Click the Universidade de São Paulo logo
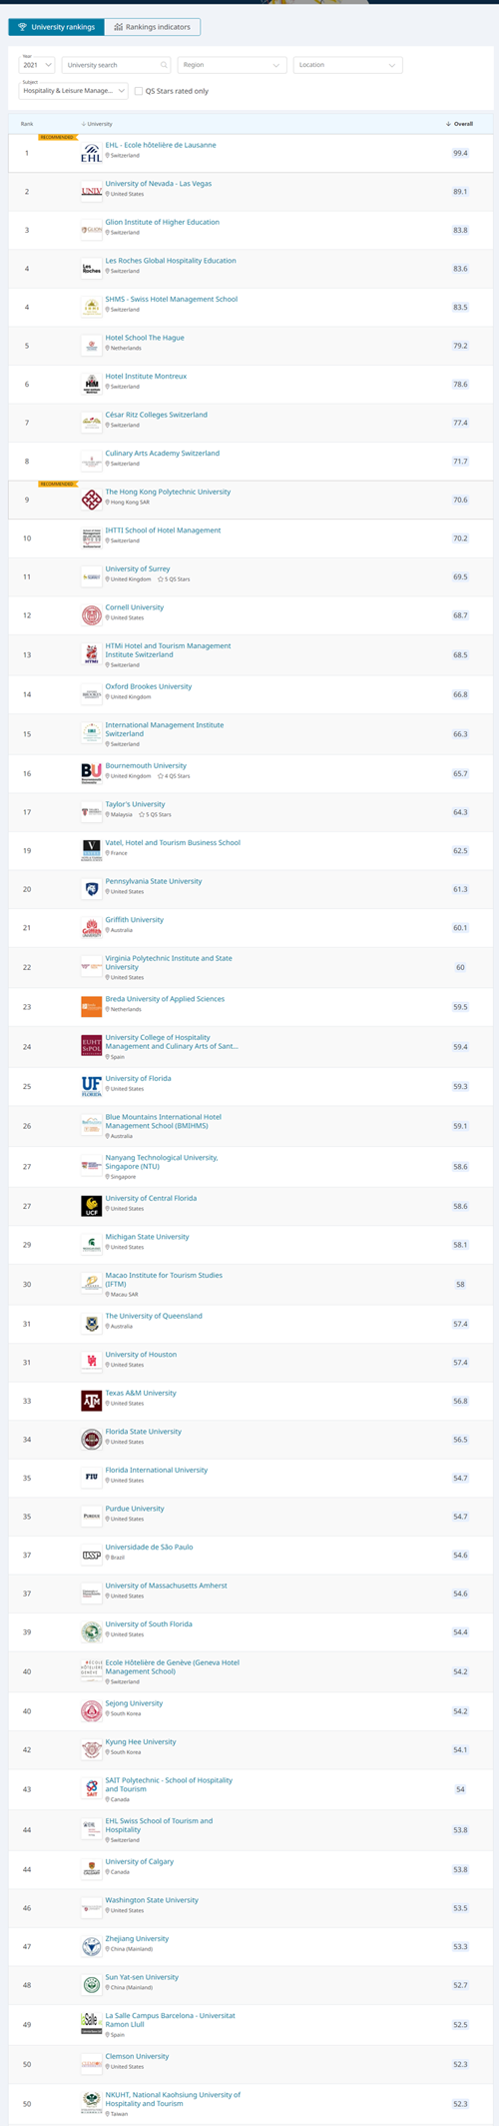This screenshot has width=499, height=2126. point(92,1555)
